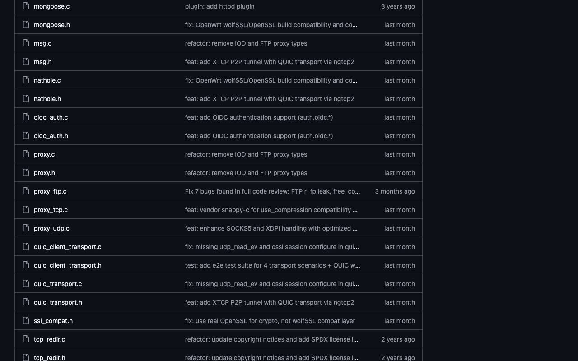Open the mongoose.h file
The width and height of the screenshot is (578, 361).
pyautogui.click(x=52, y=25)
